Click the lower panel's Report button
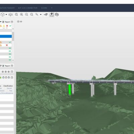Screen dimensions: 134x134 pyautogui.click(x=6, y=66)
